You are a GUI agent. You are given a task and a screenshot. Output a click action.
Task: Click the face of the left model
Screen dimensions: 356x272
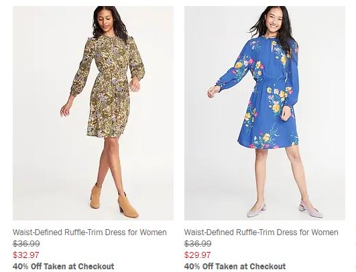pos(105,21)
